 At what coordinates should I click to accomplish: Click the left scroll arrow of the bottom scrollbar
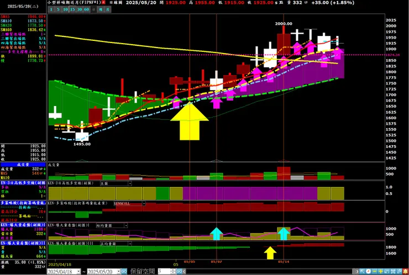click(x=184, y=272)
